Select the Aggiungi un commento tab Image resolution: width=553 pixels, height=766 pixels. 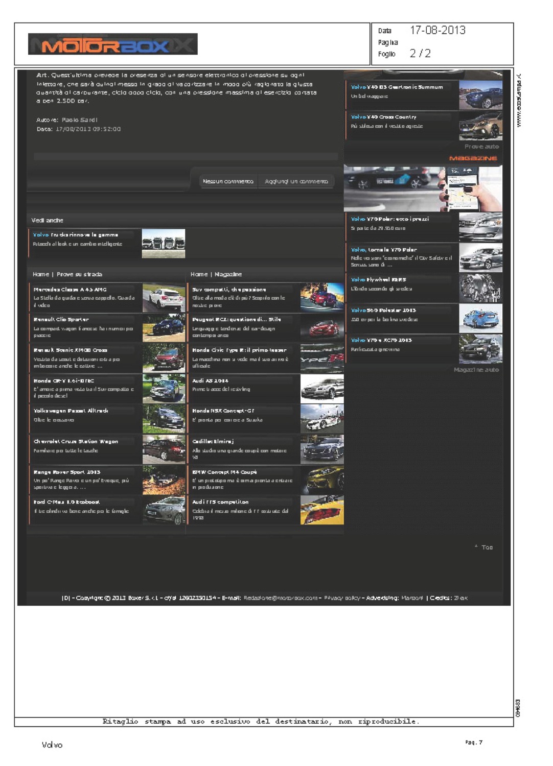pos(296,181)
